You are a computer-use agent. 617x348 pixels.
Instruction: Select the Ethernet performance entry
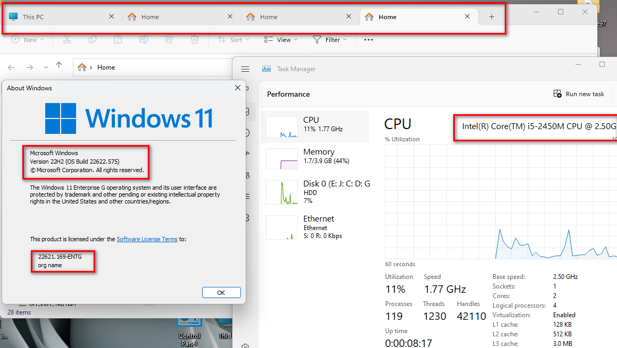point(315,227)
